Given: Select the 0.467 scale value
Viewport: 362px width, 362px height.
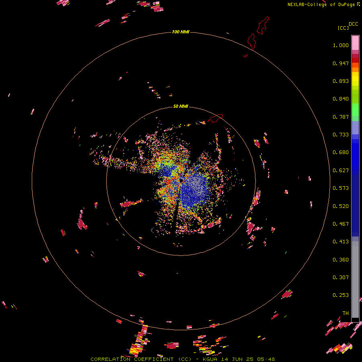Looking at the screenshot, I should click(x=341, y=224).
